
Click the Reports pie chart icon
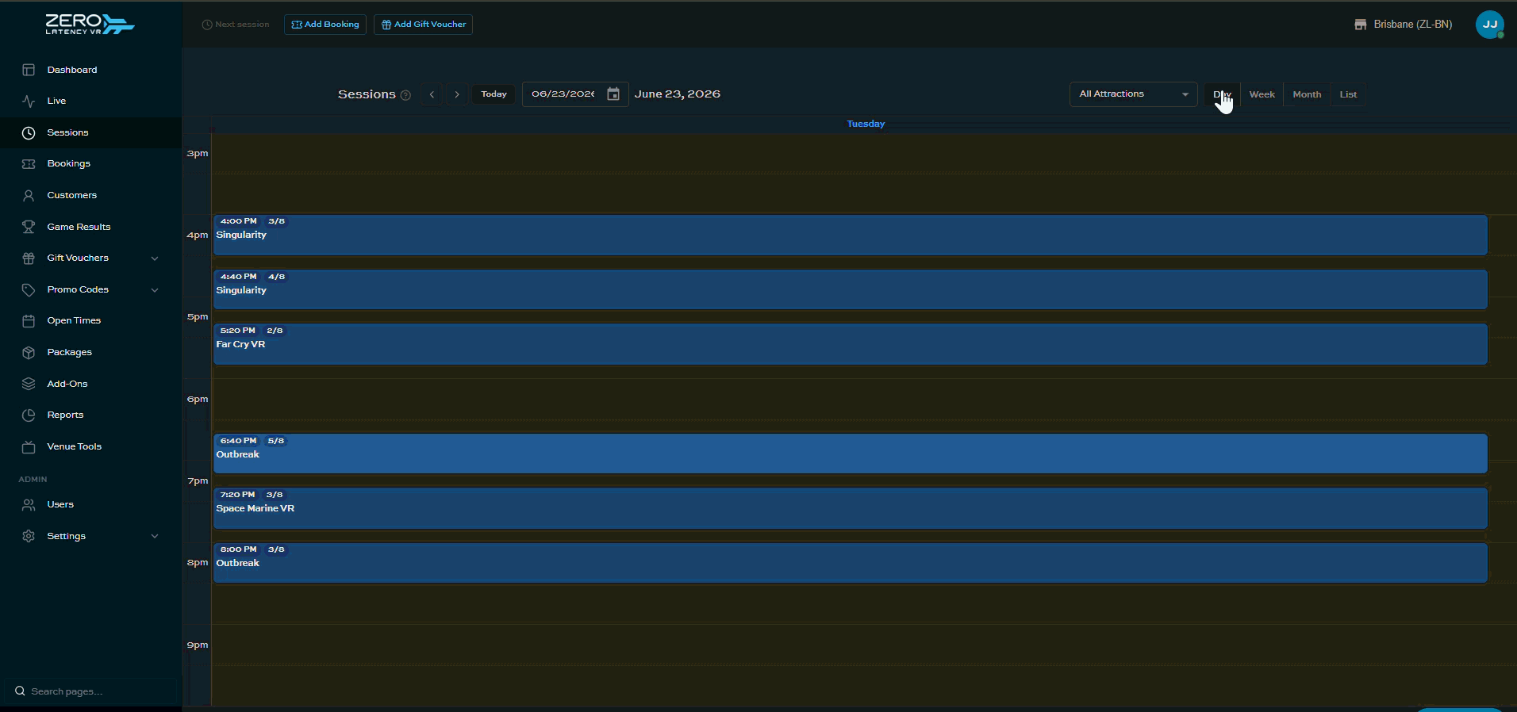click(29, 415)
